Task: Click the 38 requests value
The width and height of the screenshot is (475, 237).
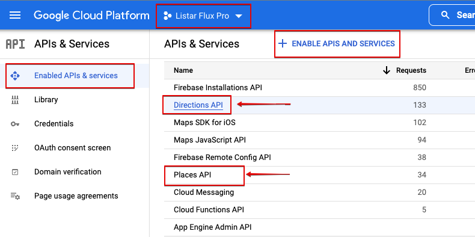Action: [421, 157]
